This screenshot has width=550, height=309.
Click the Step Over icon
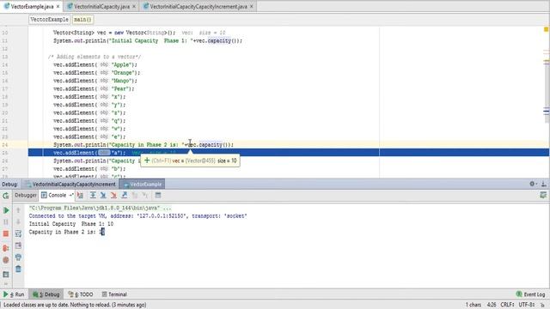click(93, 195)
